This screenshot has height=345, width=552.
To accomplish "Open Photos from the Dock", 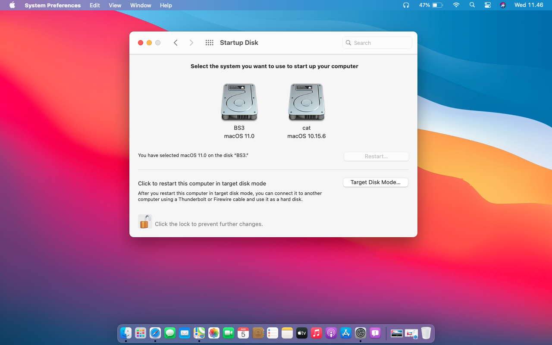I will click(214, 333).
